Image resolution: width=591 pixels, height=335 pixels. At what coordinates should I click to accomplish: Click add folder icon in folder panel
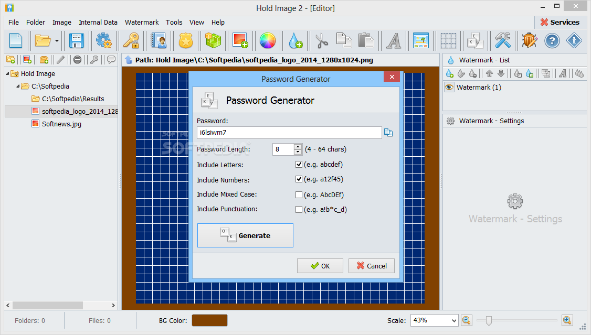10,59
